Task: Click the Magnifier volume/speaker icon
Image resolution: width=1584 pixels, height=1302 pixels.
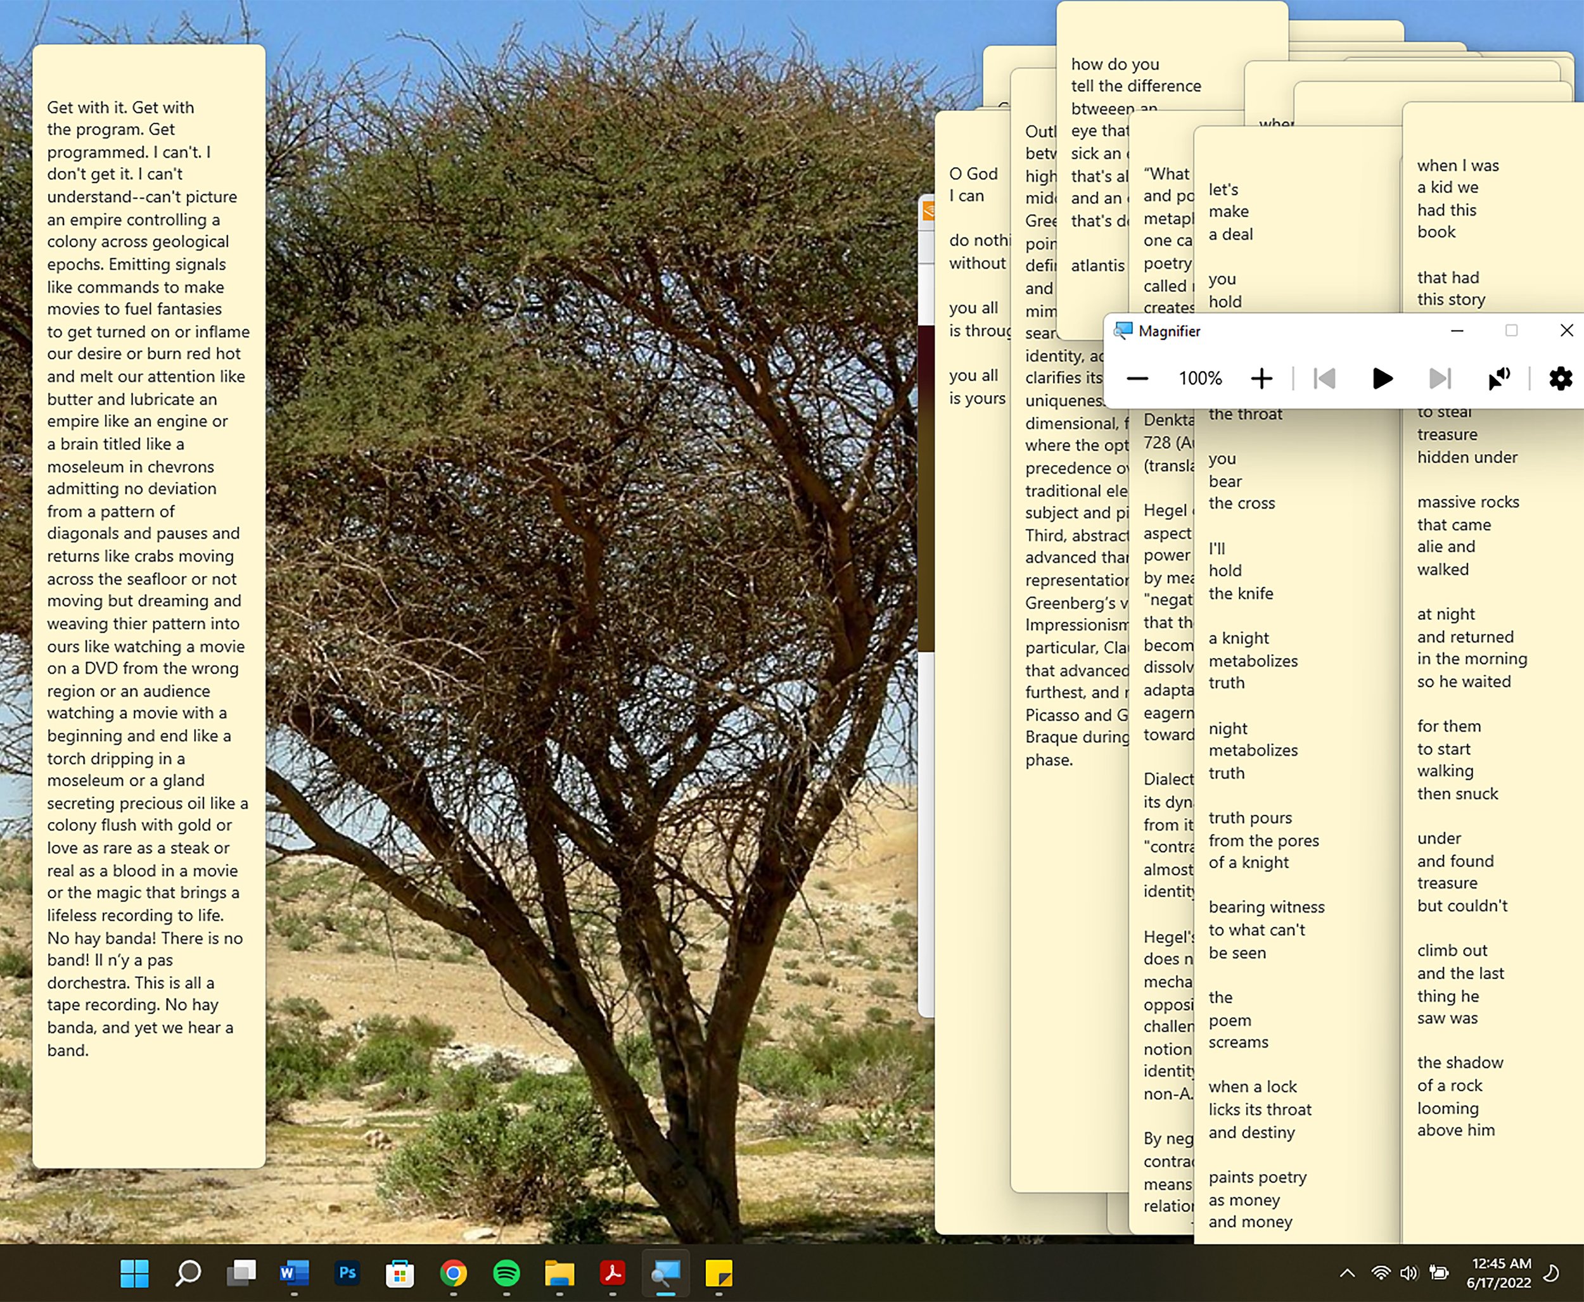Action: click(x=1500, y=379)
